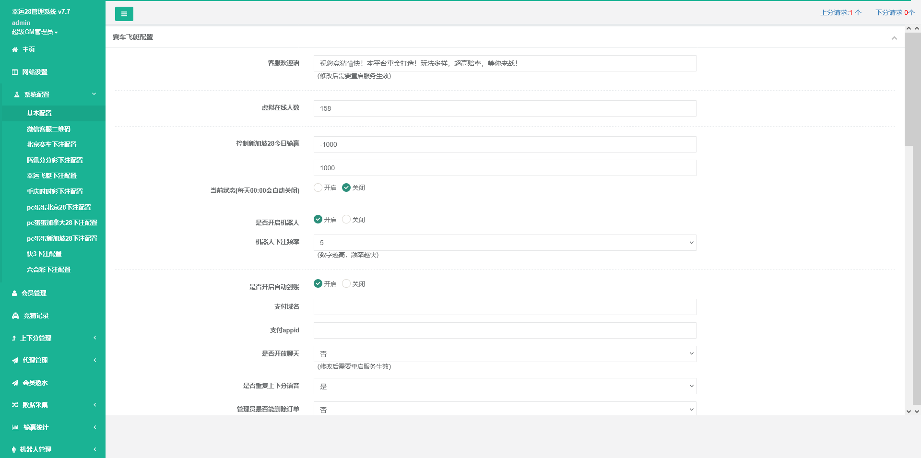Click the 上分请求 link
The height and width of the screenshot is (458, 921).
[x=840, y=12]
